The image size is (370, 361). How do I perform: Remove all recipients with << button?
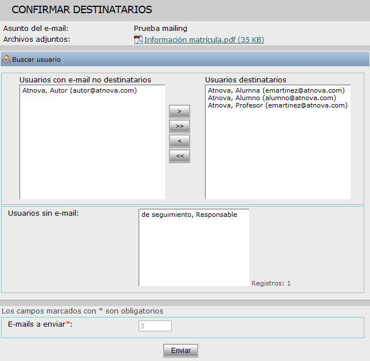tap(180, 156)
